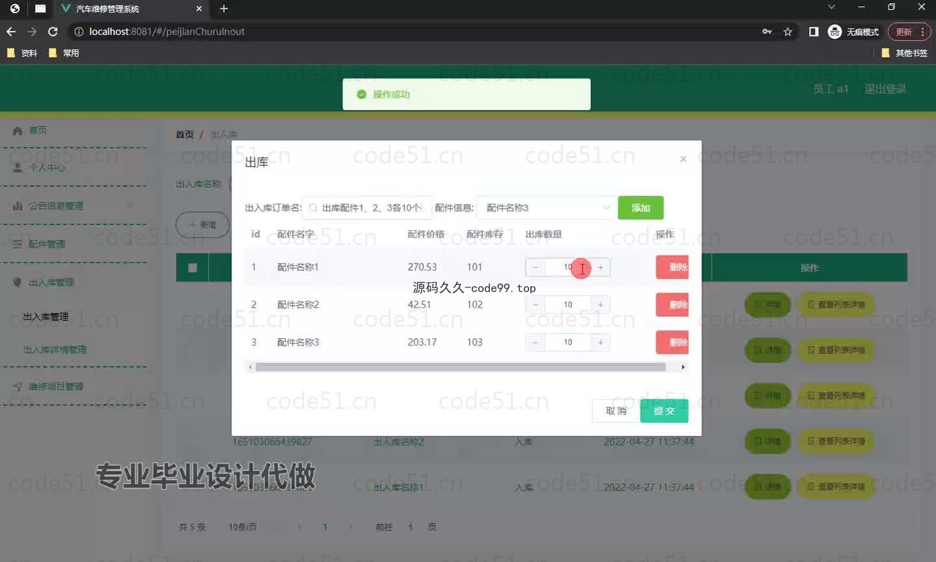Open saved passwords key icon
936x562 pixels.
pos(767,31)
